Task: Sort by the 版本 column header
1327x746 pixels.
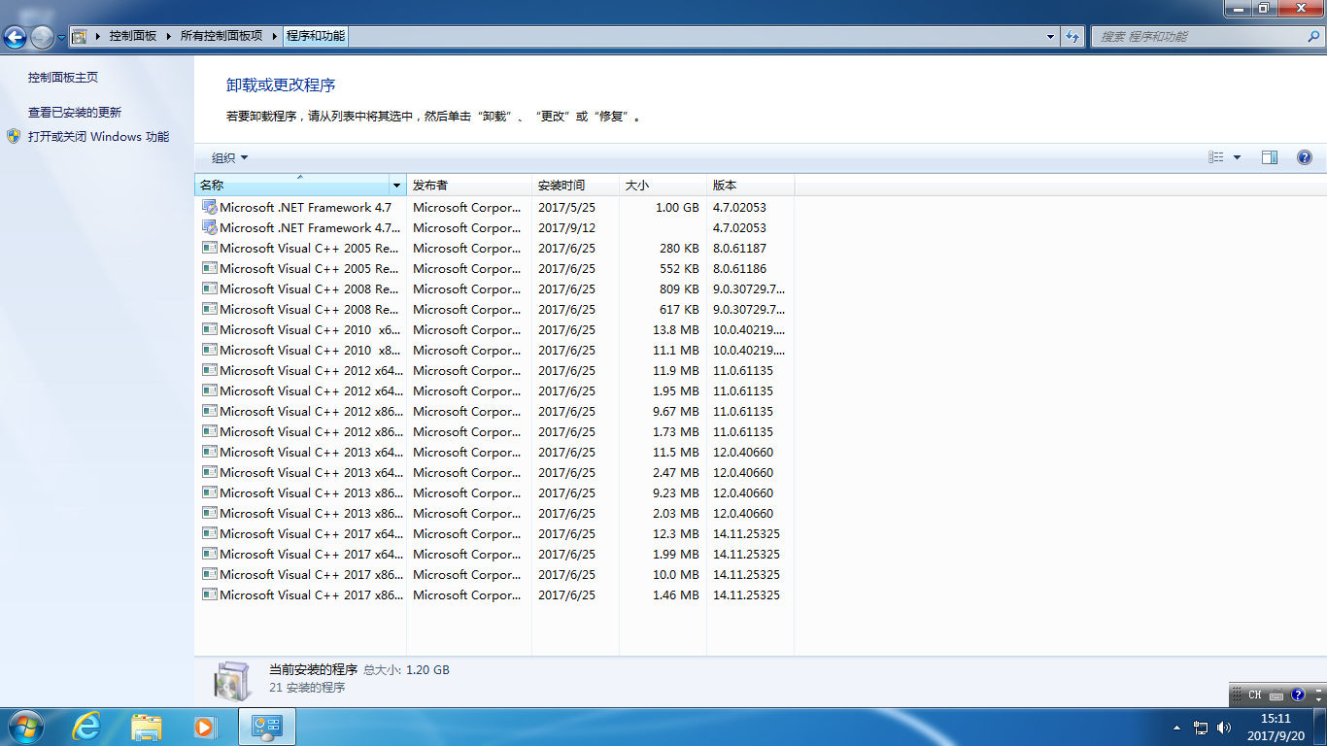Action: click(750, 185)
